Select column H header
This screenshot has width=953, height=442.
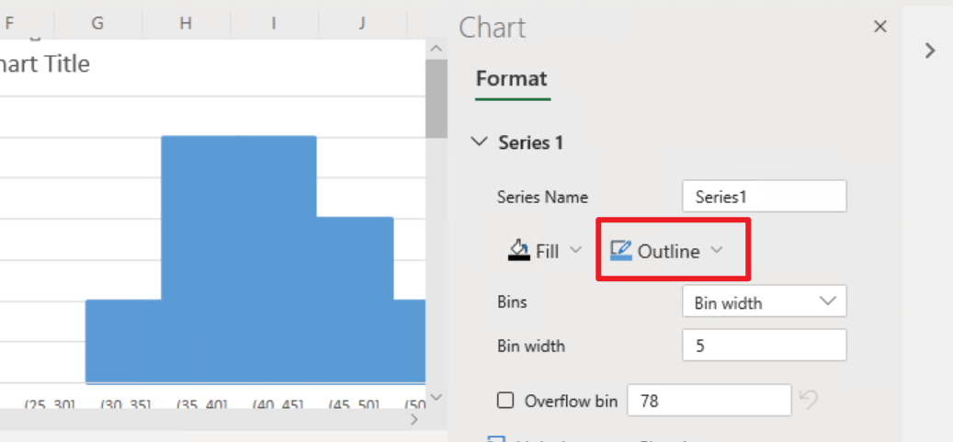coord(186,23)
